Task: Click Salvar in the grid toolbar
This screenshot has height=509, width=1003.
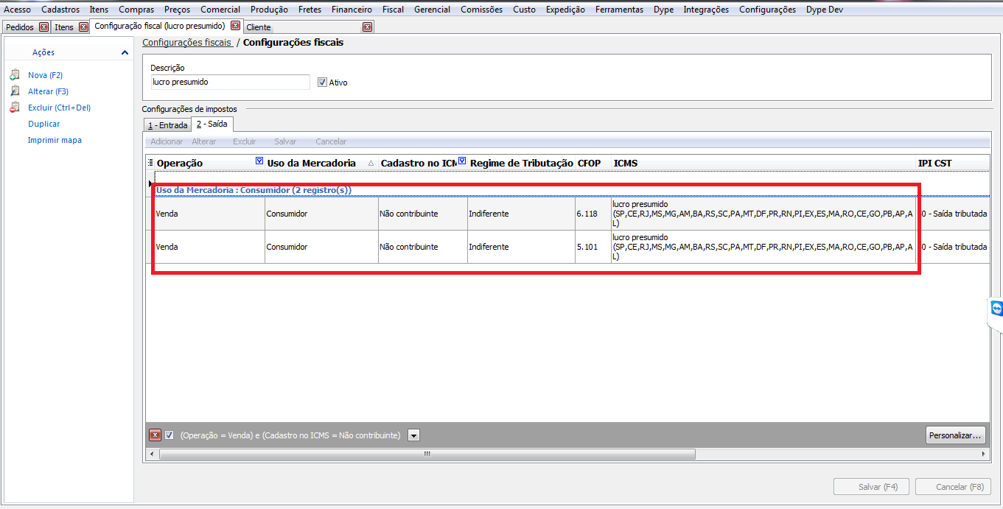Action: (285, 141)
